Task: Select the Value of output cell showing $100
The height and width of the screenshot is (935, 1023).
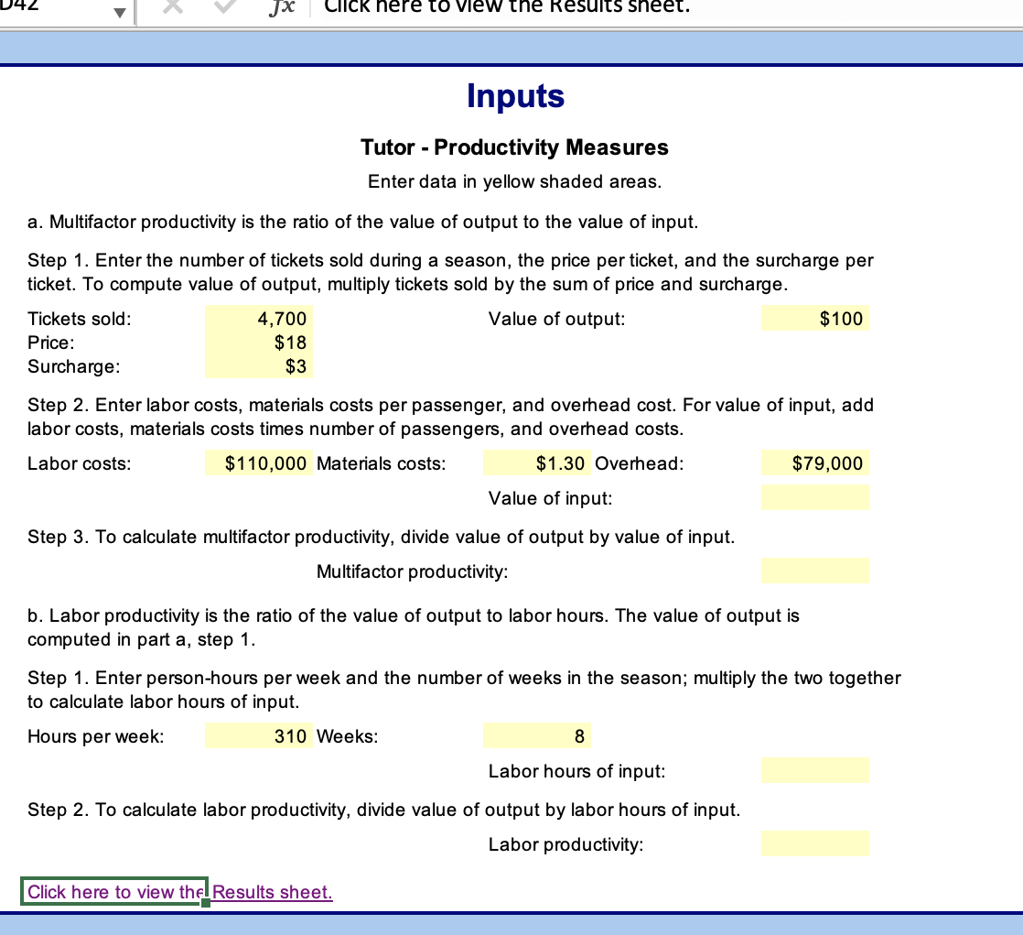Action: pyautogui.click(x=814, y=318)
